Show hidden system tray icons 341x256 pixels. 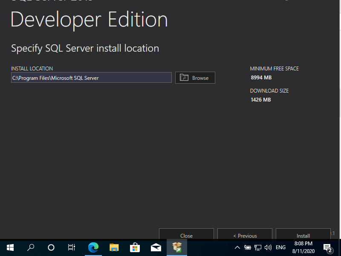tap(237, 247)
